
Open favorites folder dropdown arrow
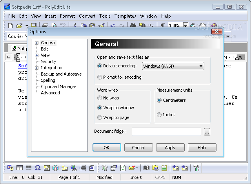point(137,168)
